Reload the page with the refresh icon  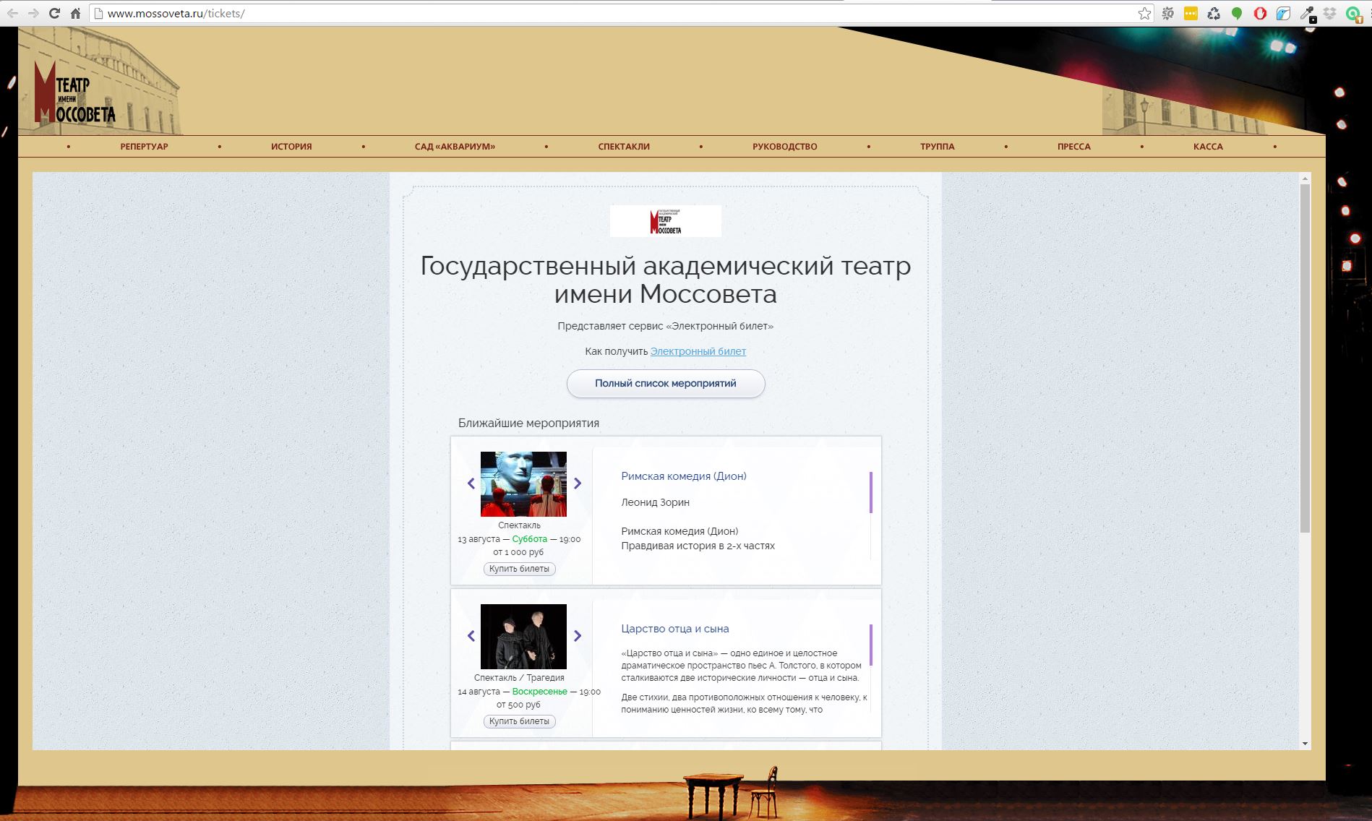tap(54, 13)
